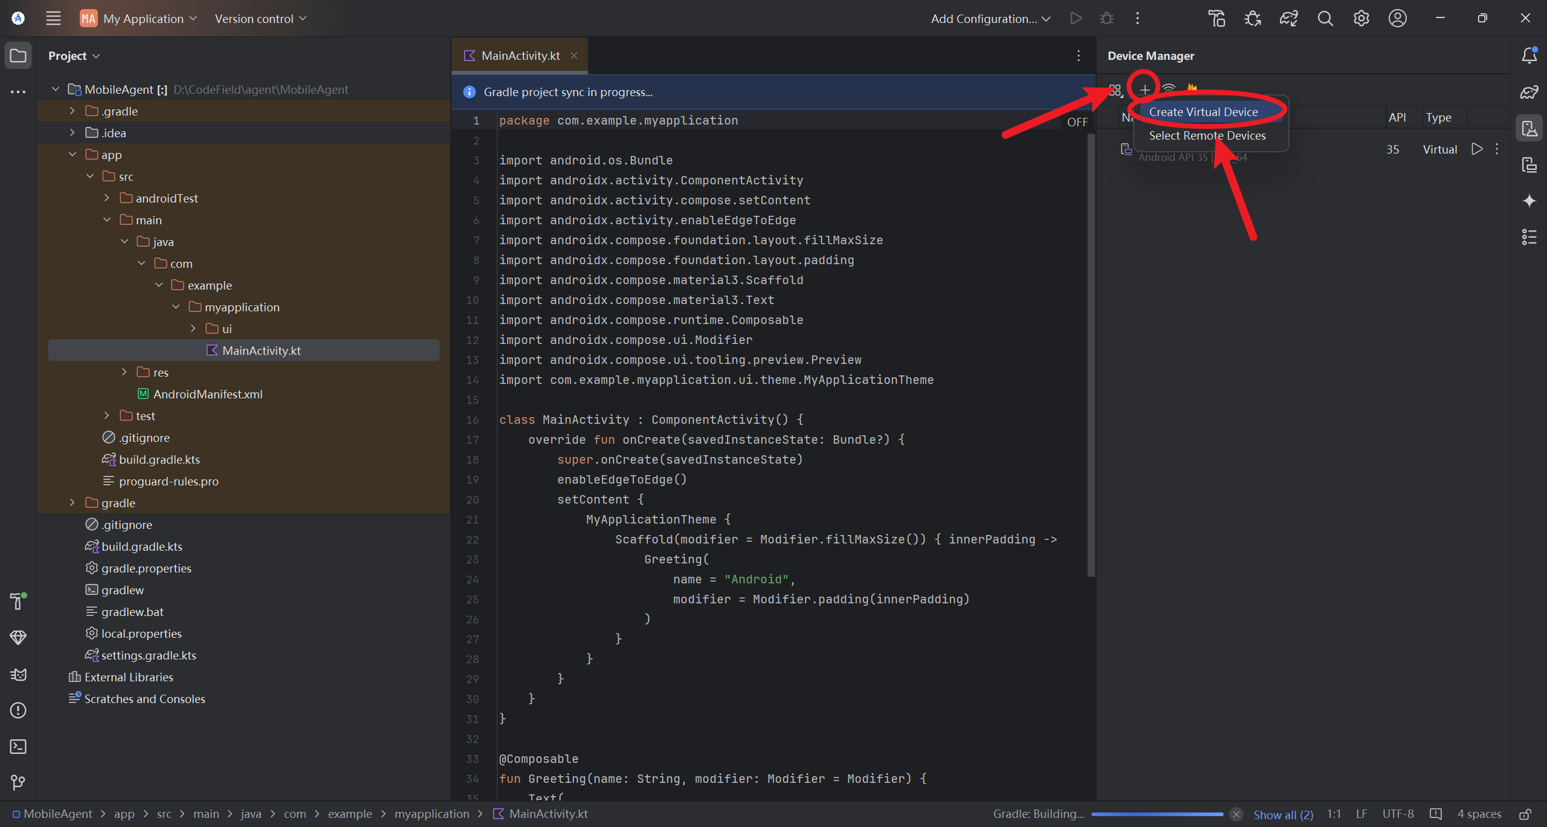This screenshot has width=1547, height=827.
Task: Click Show all (2) background tasks link
Action: (1283, 814)
